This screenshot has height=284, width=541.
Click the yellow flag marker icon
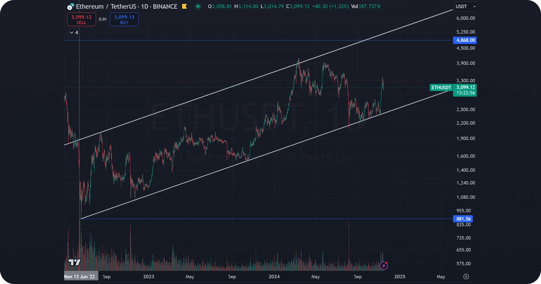click(x=185, y=6)
